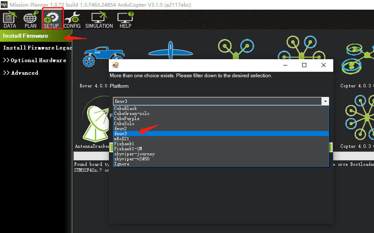This screenshot has width=374, height=233.
Task: Select CubeSolo from platform list
Action: pos(221,124)
